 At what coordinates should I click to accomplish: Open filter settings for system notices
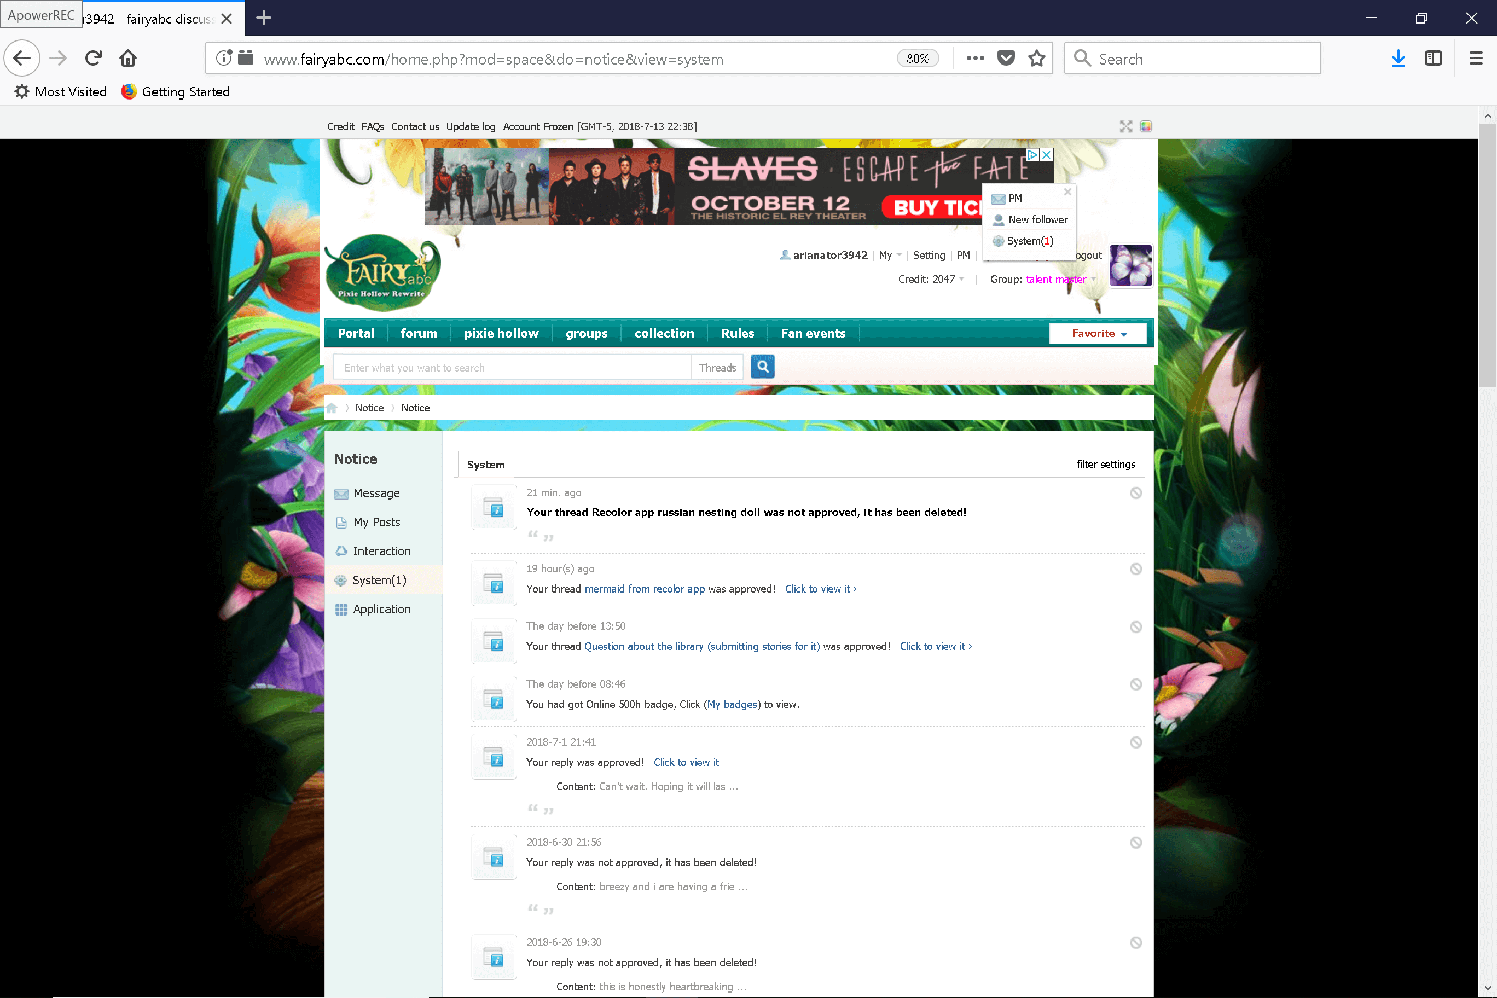coord(1106,464)
